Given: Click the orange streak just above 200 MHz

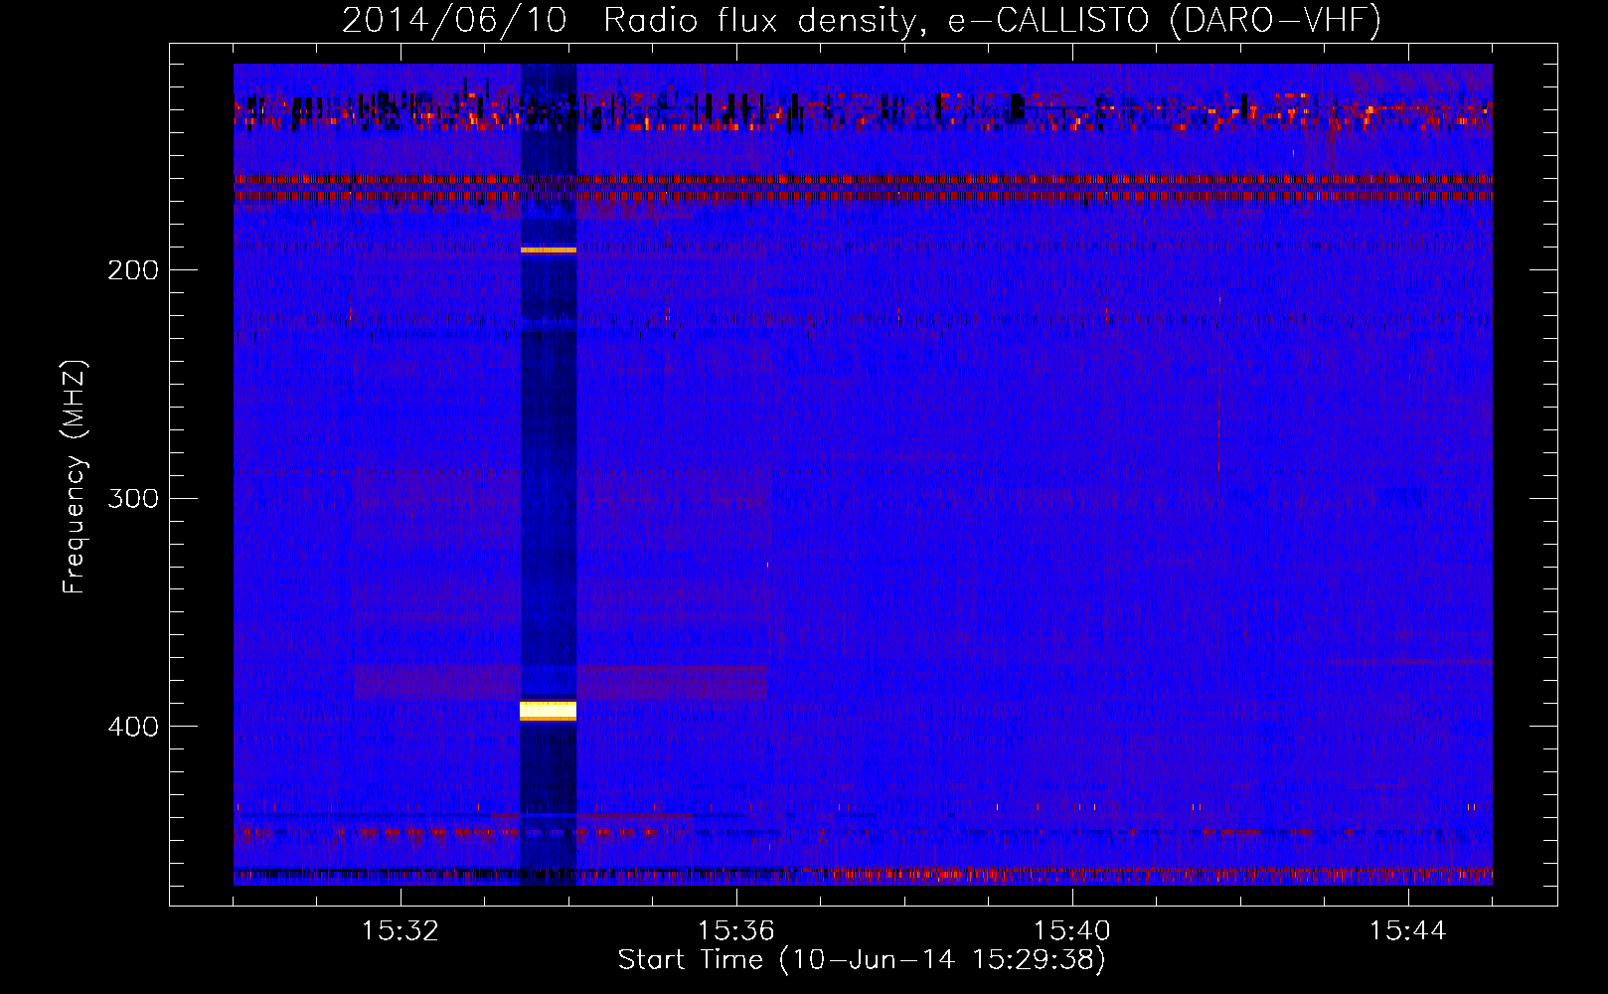Looking at the screenshot, I should point(549,250).
